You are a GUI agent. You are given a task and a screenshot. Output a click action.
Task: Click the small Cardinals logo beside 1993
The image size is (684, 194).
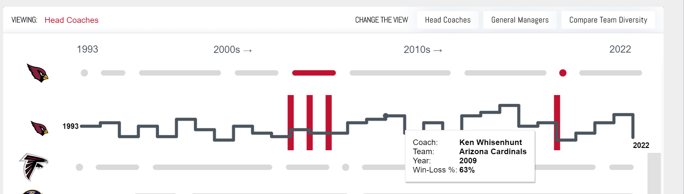click(x=39, y=128)
